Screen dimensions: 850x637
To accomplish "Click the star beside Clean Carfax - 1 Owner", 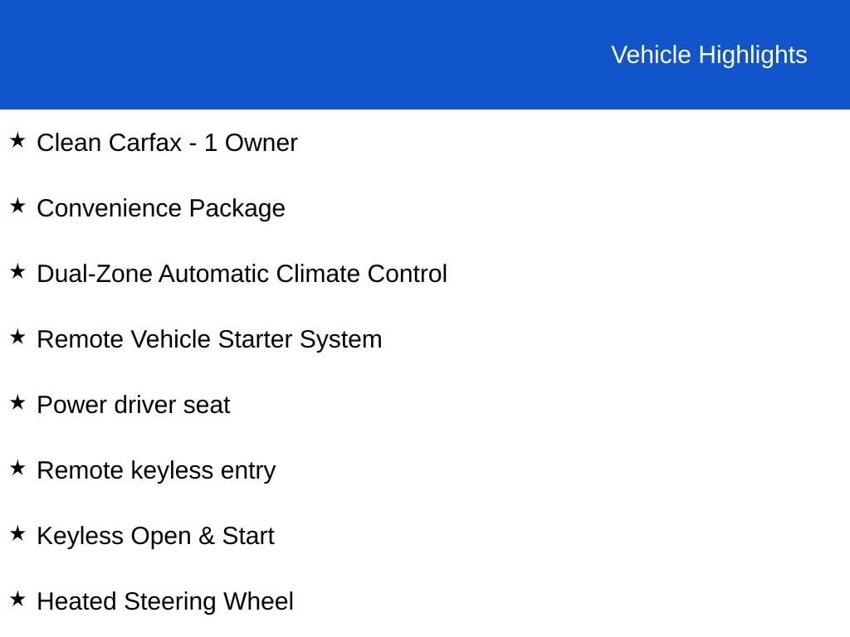I will click(x=17, y=140).
